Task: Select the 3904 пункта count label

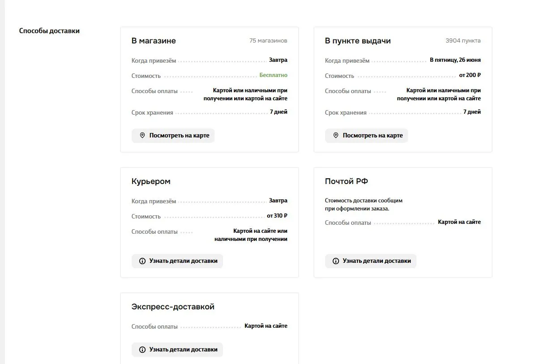Action: pyautogui.click(x=463, y=41)
